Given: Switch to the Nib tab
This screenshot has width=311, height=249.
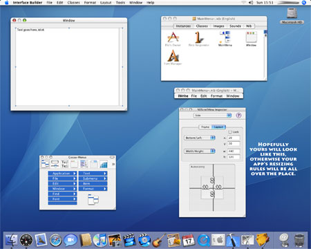Looking at the screenshot, I should 249,26.
